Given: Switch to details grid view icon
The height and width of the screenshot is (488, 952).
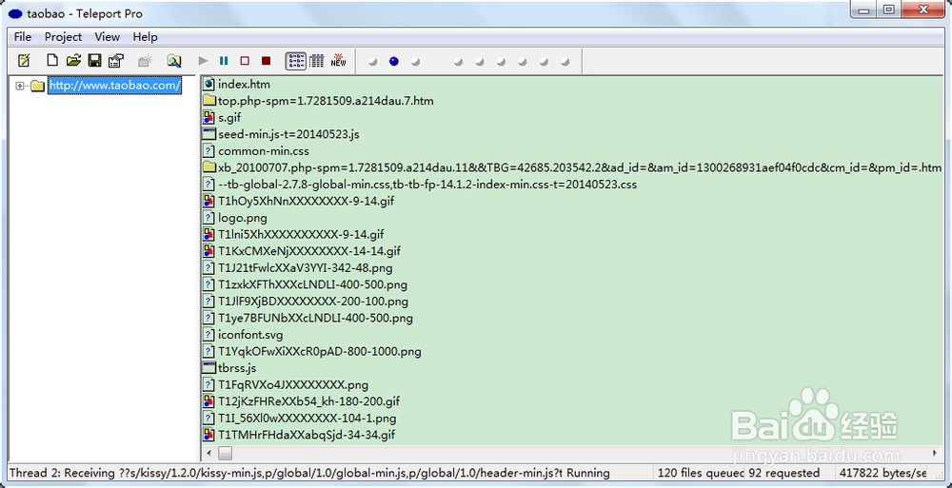Looking at the screenshot, I should click(317, 61).
